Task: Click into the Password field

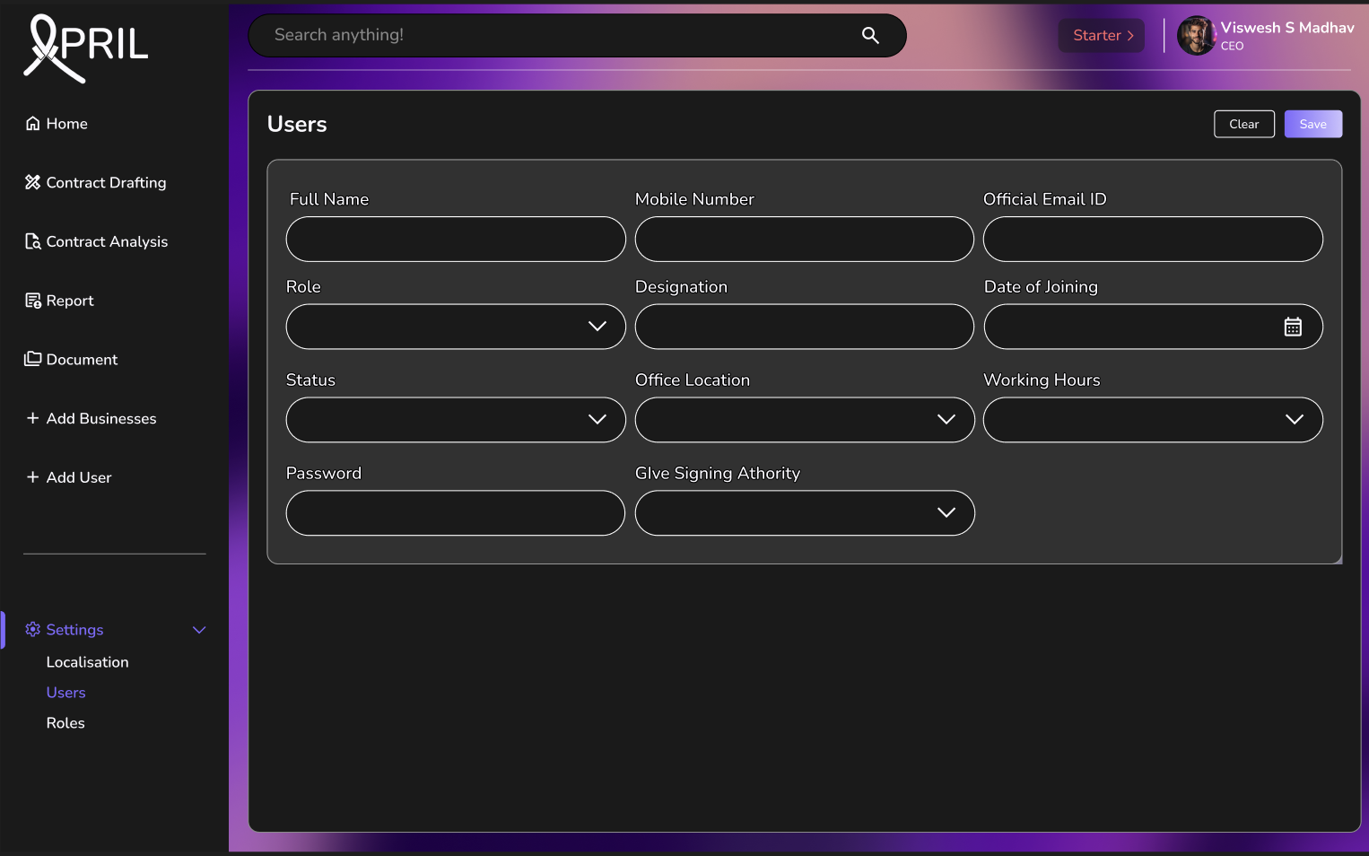Action: pos(456,513)
